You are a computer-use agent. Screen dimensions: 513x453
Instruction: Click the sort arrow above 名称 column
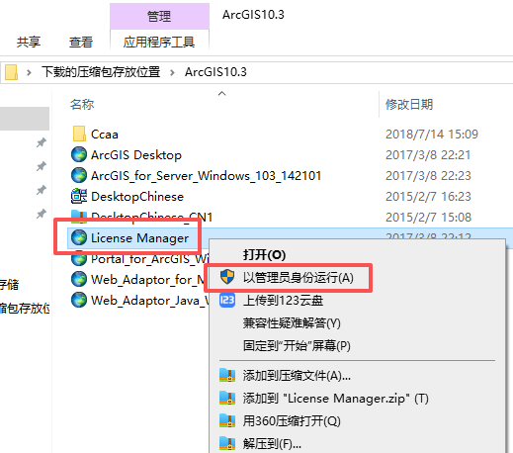point(222,94)
